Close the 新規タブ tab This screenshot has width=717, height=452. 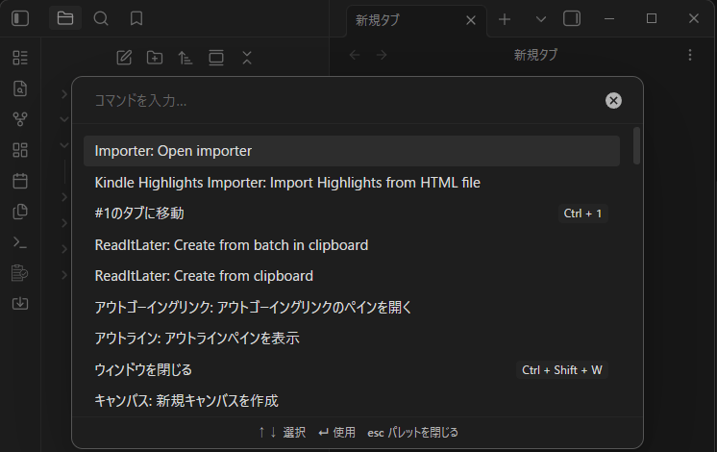(471, 20)
